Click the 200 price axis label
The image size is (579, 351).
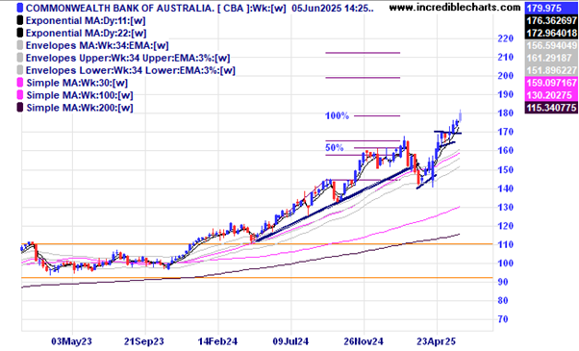[x=505, y=76]
